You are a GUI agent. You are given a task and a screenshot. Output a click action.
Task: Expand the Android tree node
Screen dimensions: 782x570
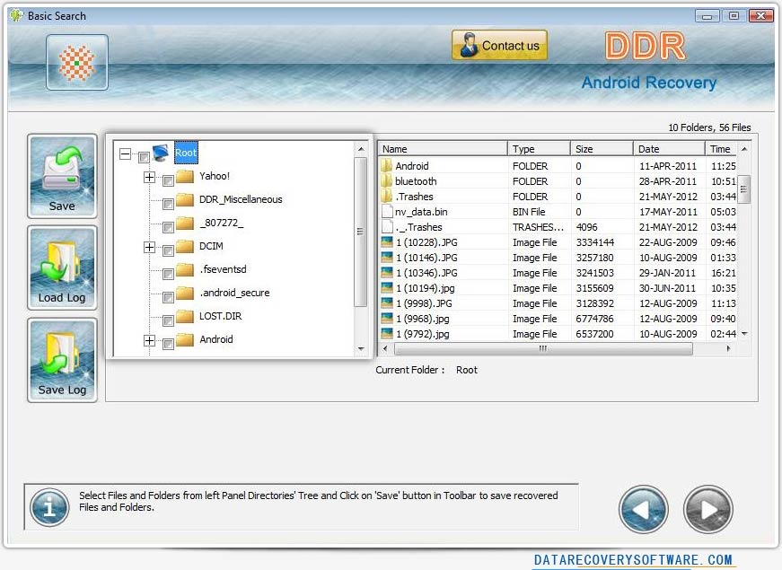click(149, 340)
